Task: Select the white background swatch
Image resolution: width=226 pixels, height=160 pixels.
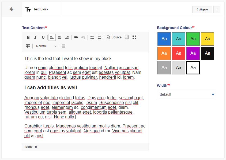Action: pyautogui.click(x=193, y=68)
